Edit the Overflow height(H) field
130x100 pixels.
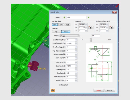[x=70, y=47]
